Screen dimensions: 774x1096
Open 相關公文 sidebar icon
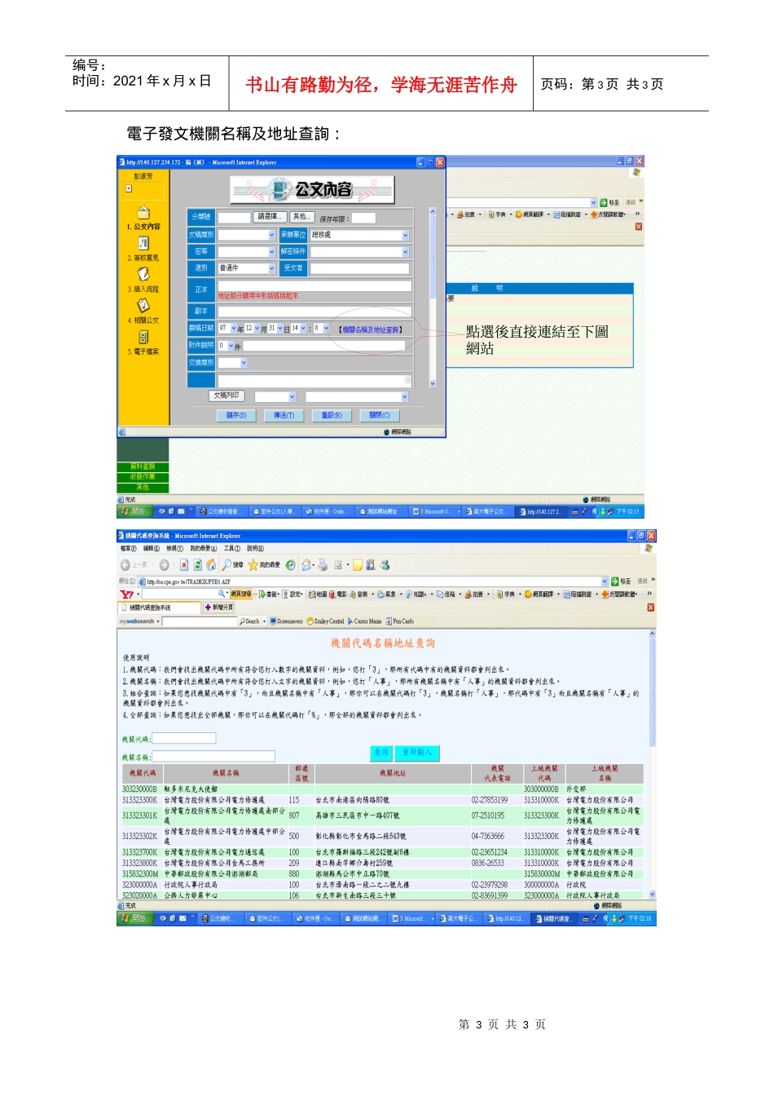tap(143, 305)
